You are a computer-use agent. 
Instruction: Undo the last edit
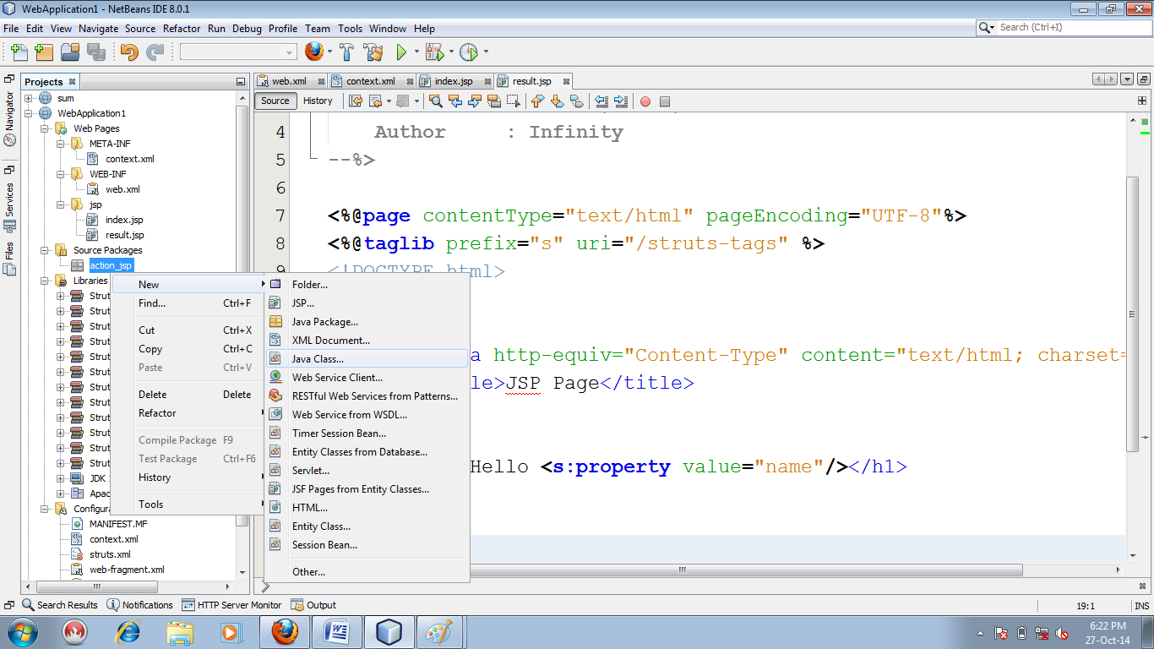pos(129,52)
